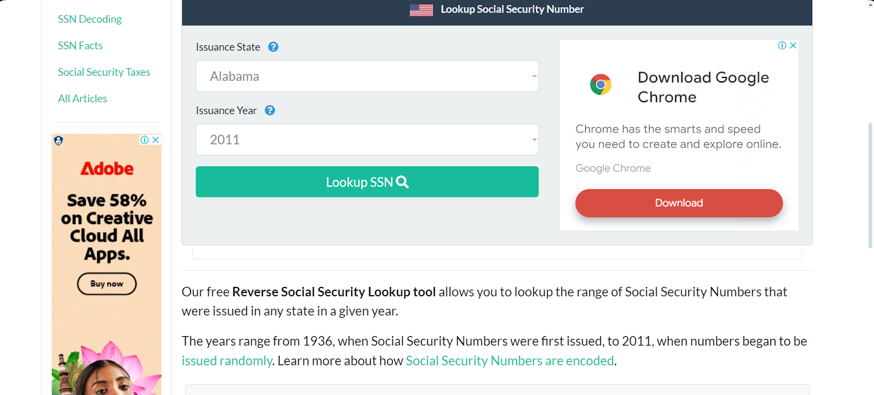Open the Issuance State dropdown
This screenshot has height=395, width=874.
pyautogui.click(x=367, y=76)
